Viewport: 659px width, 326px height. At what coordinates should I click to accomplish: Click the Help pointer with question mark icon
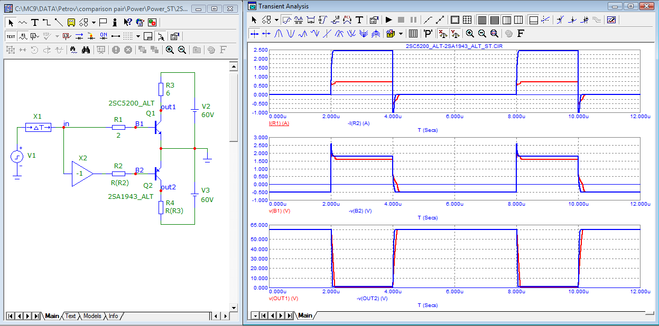pos(128,23)
